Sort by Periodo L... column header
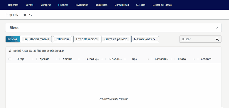The image size is (229, 108). (115, 59)
